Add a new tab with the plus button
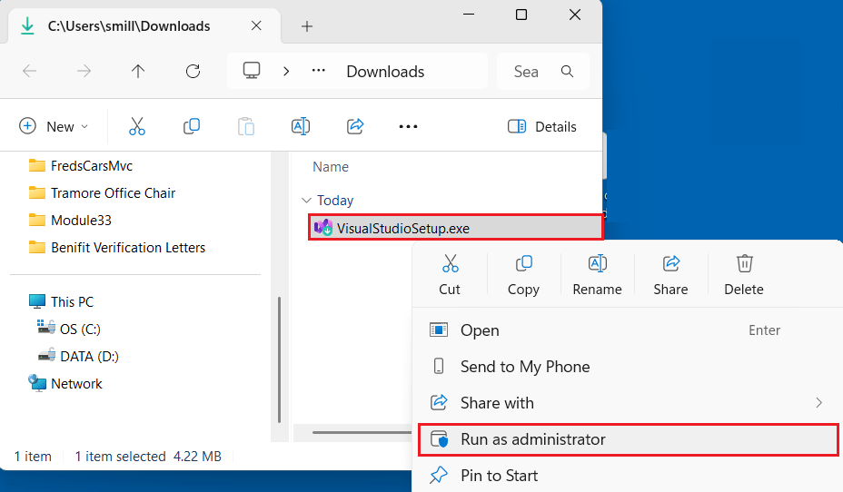 click(307, 26)
